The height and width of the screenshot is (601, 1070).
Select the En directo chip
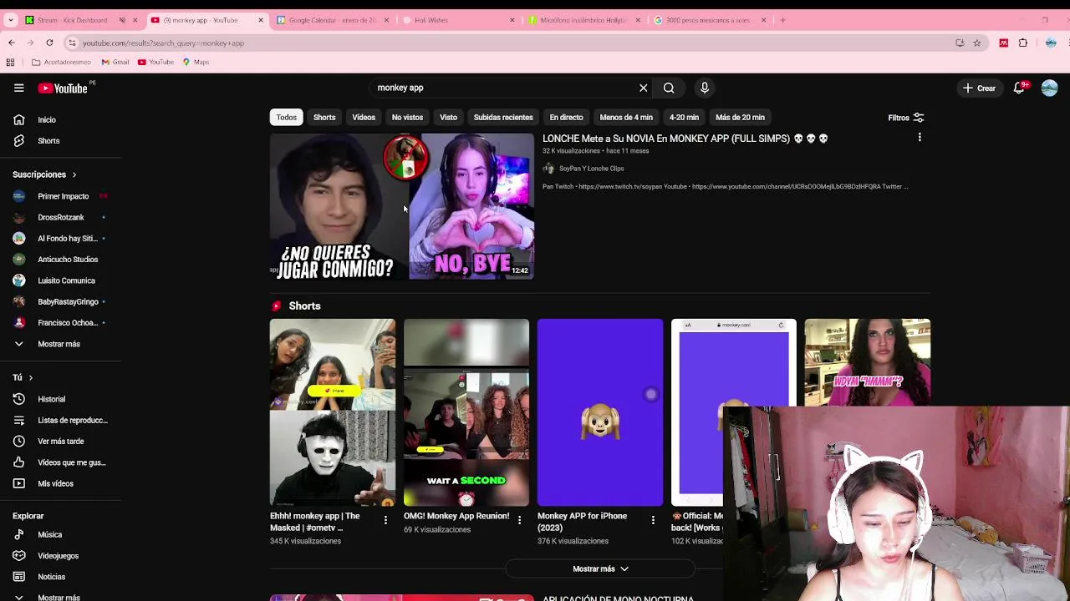click(566, 118)
